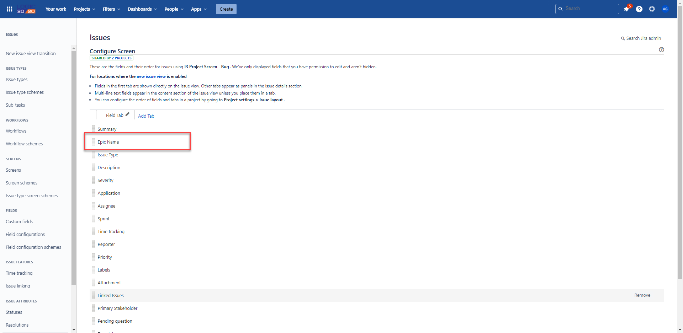Click the sidebar scrollbar up arrow
Viewport: 683px width, 333px height.
[x=74, y=48]
